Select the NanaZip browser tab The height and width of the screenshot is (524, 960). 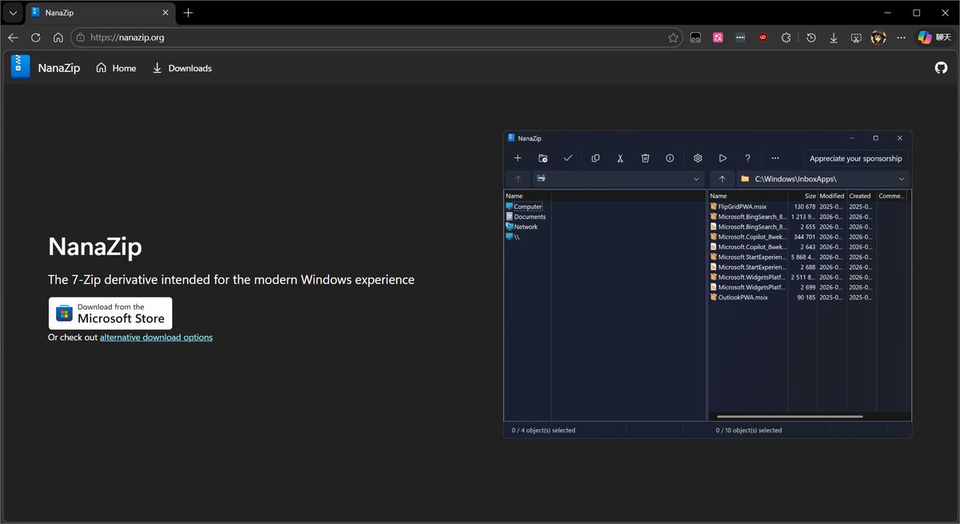(x=98, y=13)
